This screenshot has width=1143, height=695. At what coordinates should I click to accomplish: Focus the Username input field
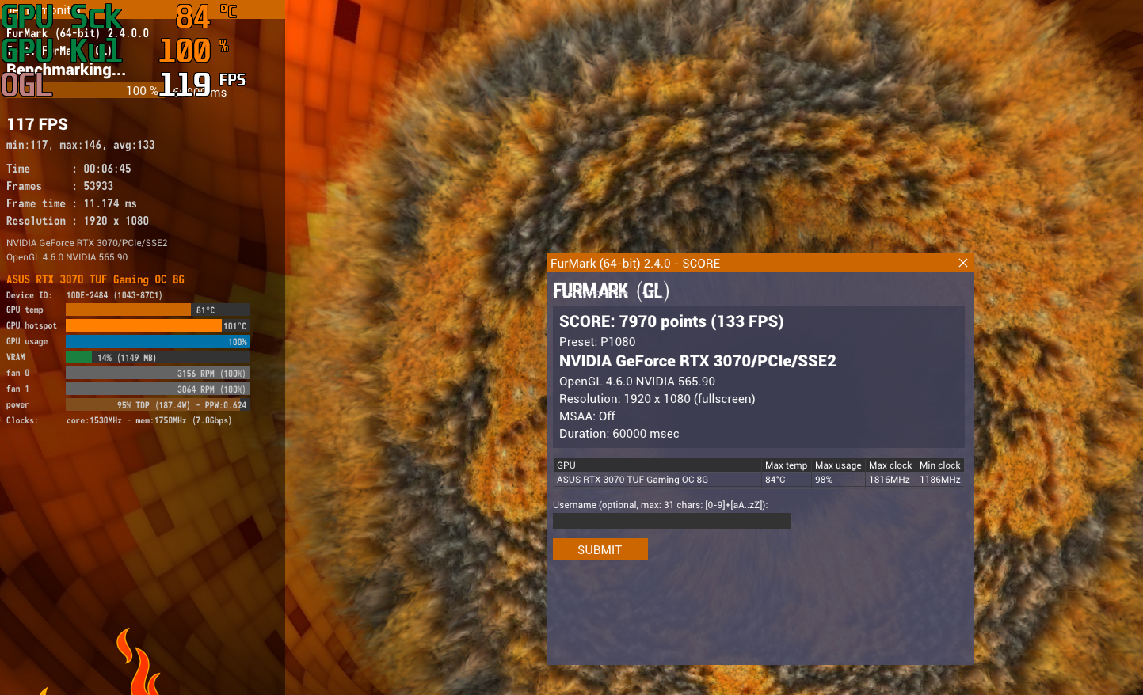tap(671, 521)
